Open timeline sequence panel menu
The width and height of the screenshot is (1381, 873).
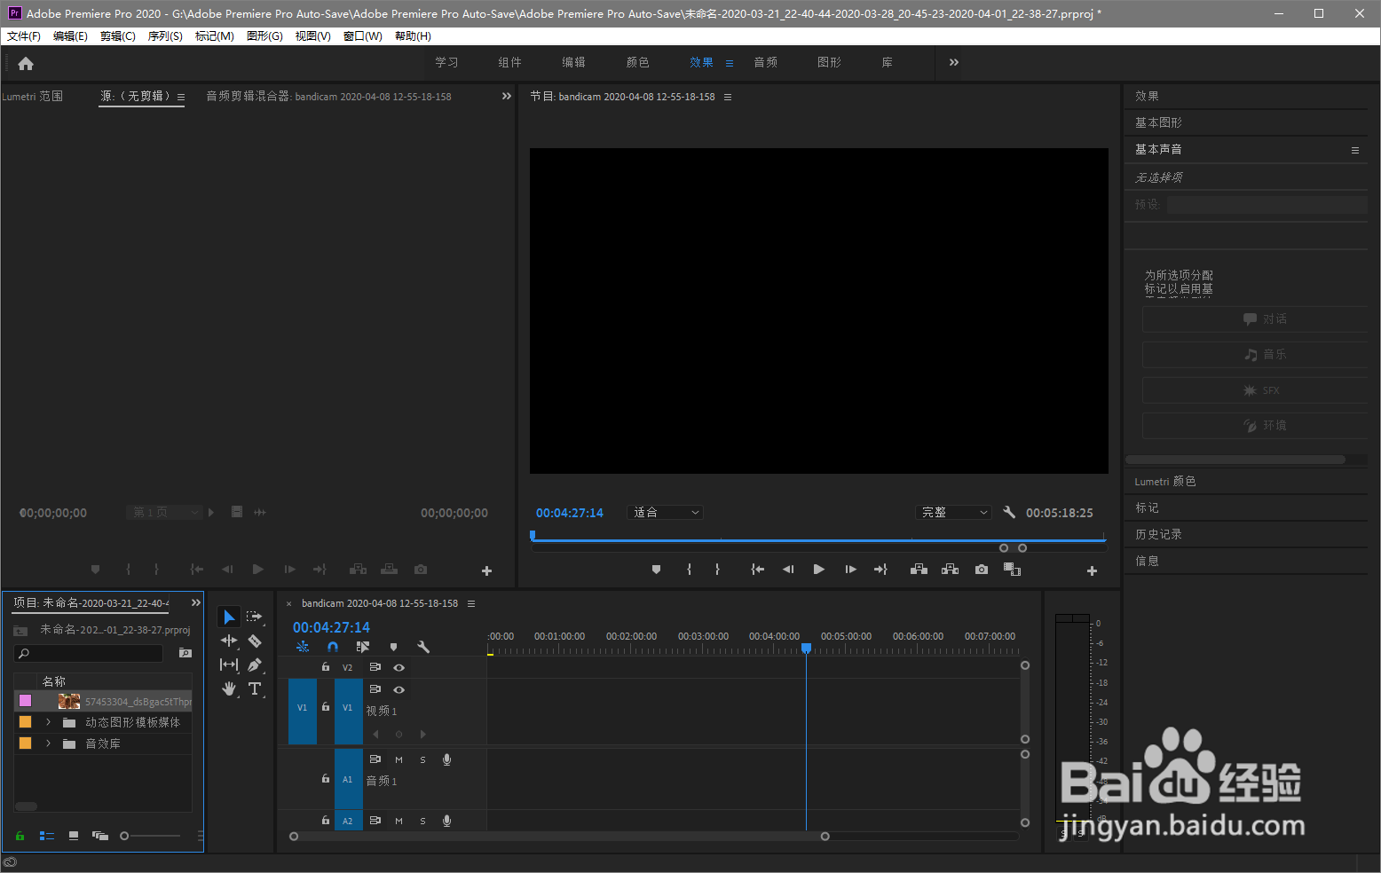(x=471, y=603)
